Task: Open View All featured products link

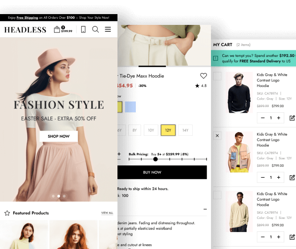Action: point(107,213)
